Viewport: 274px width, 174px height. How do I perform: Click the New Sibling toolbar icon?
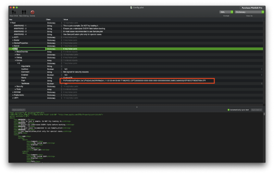pyautogui.click(x=24, y=12)
